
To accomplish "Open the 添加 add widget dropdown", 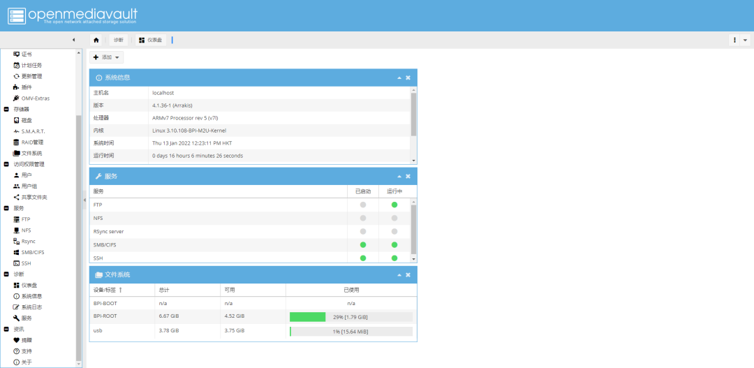I will point(106,57).
